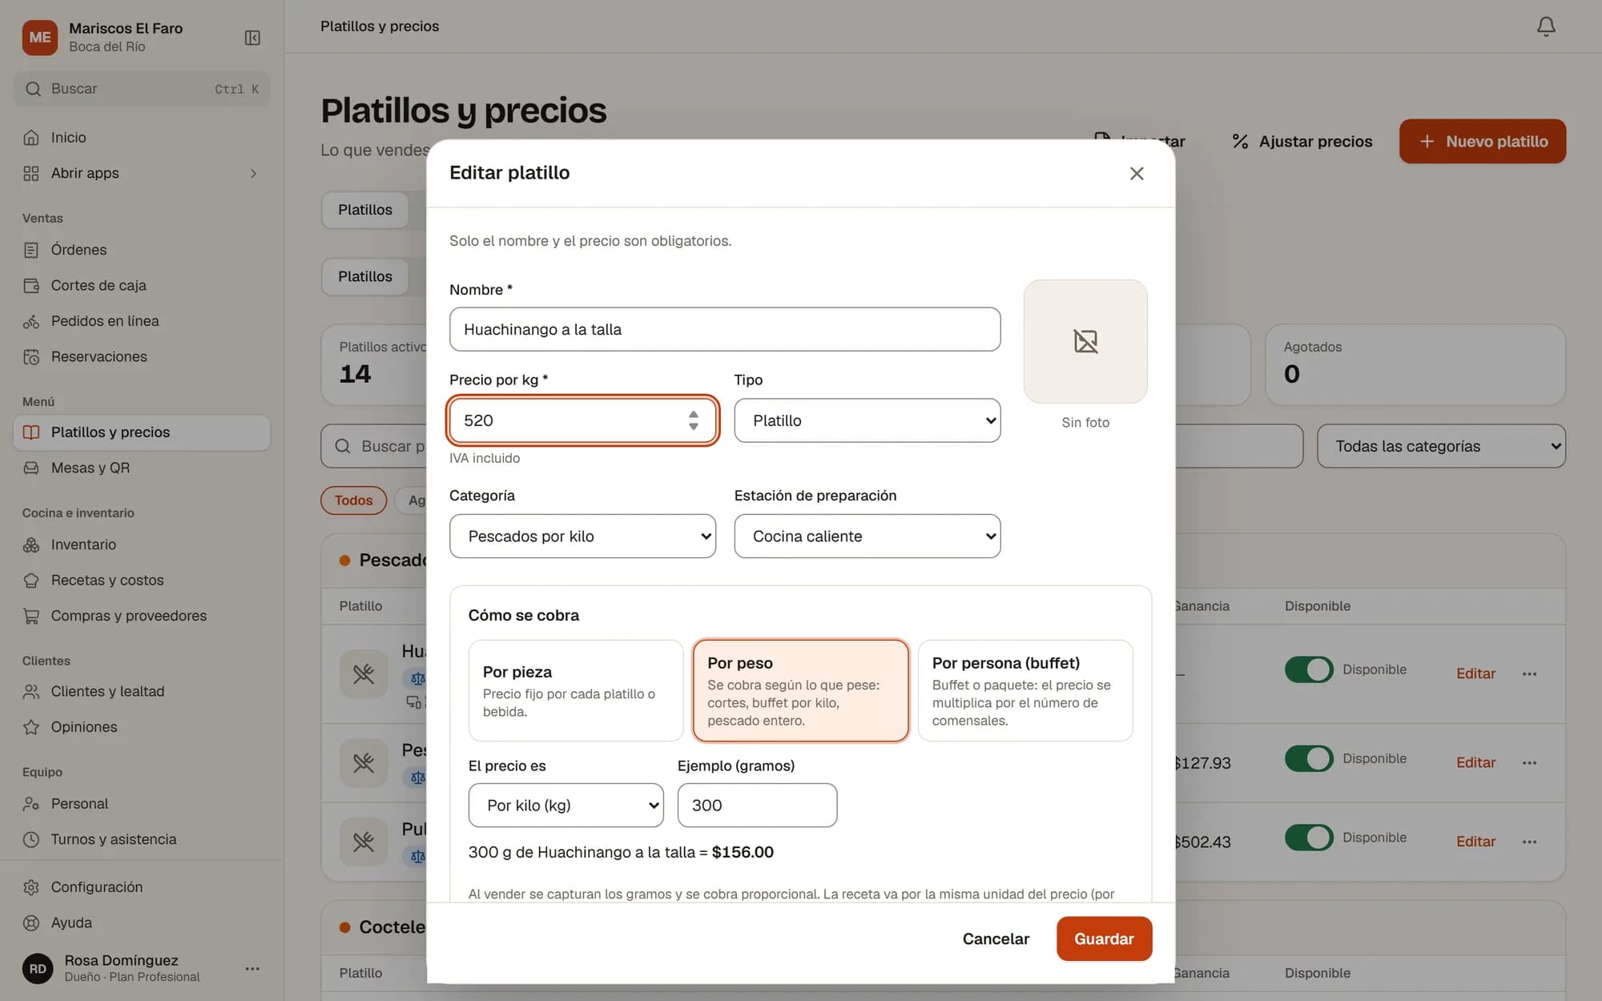Image resolution: width=1602 pixels, height=1001 pixels.
Task: Open Configuración gear icon
Action: [31, 887]
